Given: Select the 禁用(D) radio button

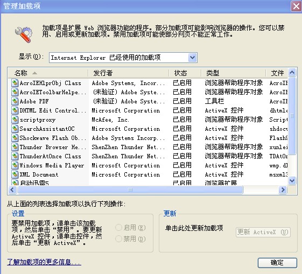Looking at the screenshot, I should point(118,239).
